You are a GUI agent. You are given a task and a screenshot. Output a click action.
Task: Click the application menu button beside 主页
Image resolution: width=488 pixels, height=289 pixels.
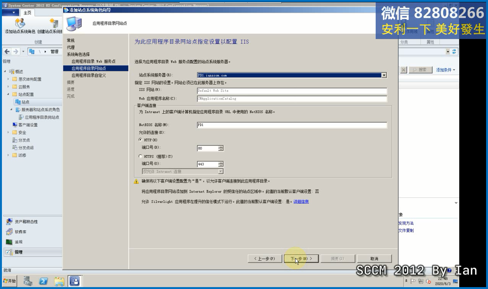tap(11, 13)
